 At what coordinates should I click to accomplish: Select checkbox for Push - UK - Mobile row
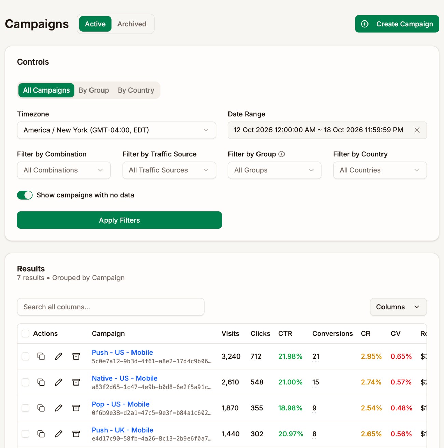[x=25, y=434]
